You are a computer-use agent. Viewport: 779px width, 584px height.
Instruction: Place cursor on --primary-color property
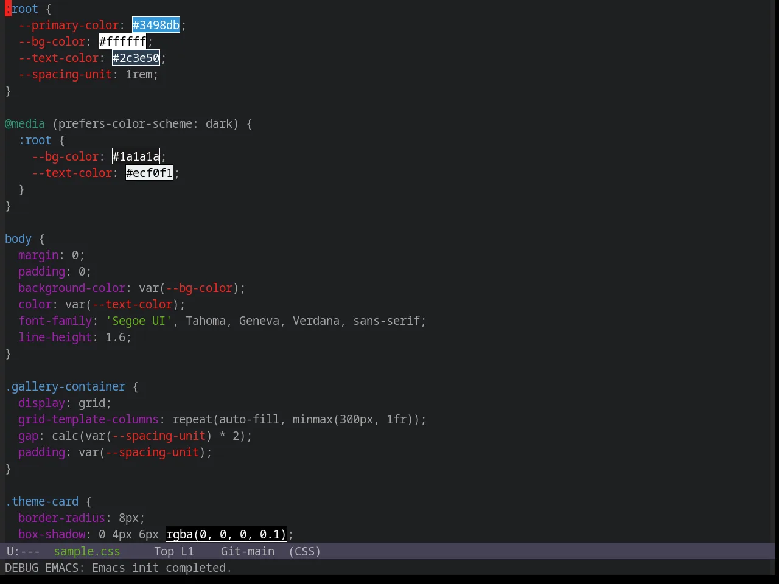coord(68,25)
